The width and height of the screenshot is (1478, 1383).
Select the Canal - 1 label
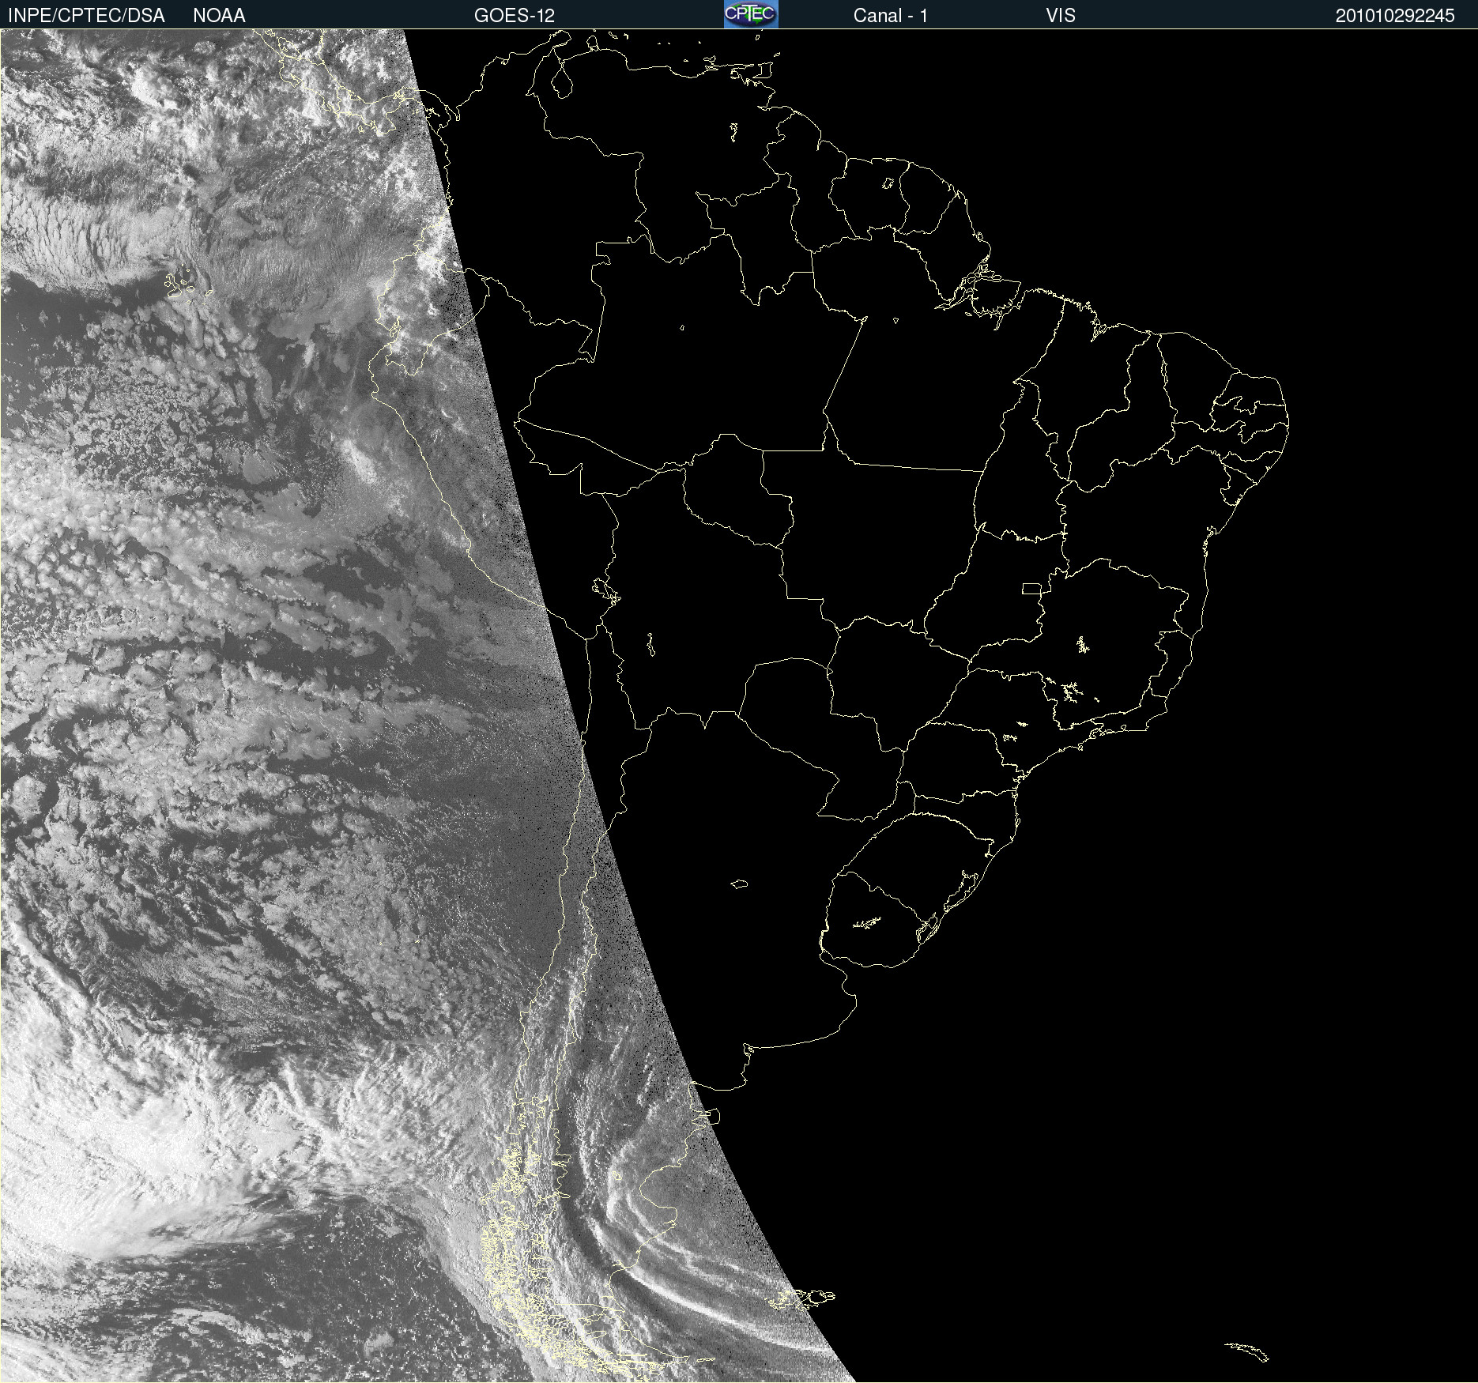pos(891,16)
